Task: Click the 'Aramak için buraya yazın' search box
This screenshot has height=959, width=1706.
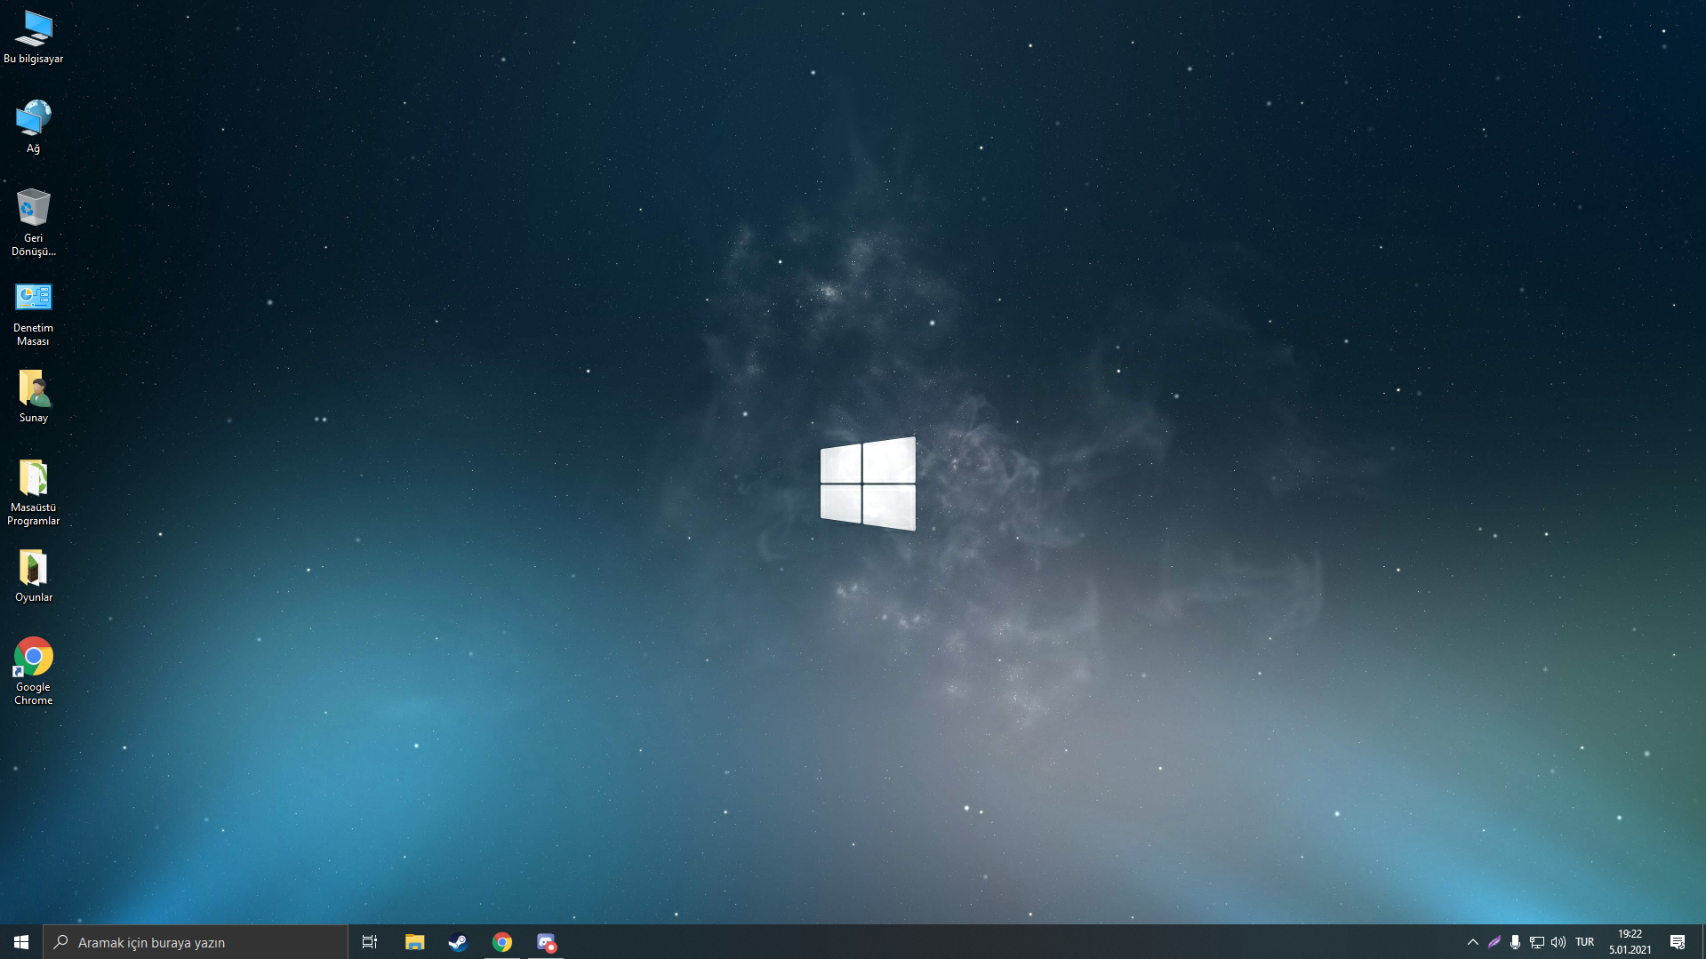Action: click(196, 942)
